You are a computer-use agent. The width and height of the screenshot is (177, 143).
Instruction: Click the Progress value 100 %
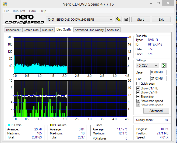165,129
